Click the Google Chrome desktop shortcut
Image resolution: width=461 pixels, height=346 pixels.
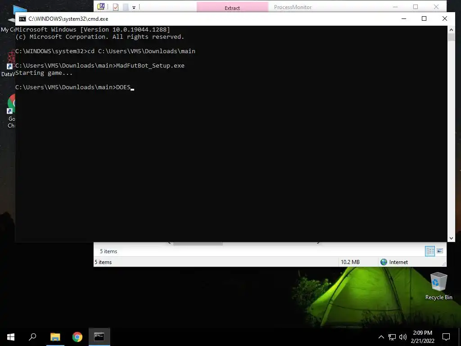(x=11, y=111)
